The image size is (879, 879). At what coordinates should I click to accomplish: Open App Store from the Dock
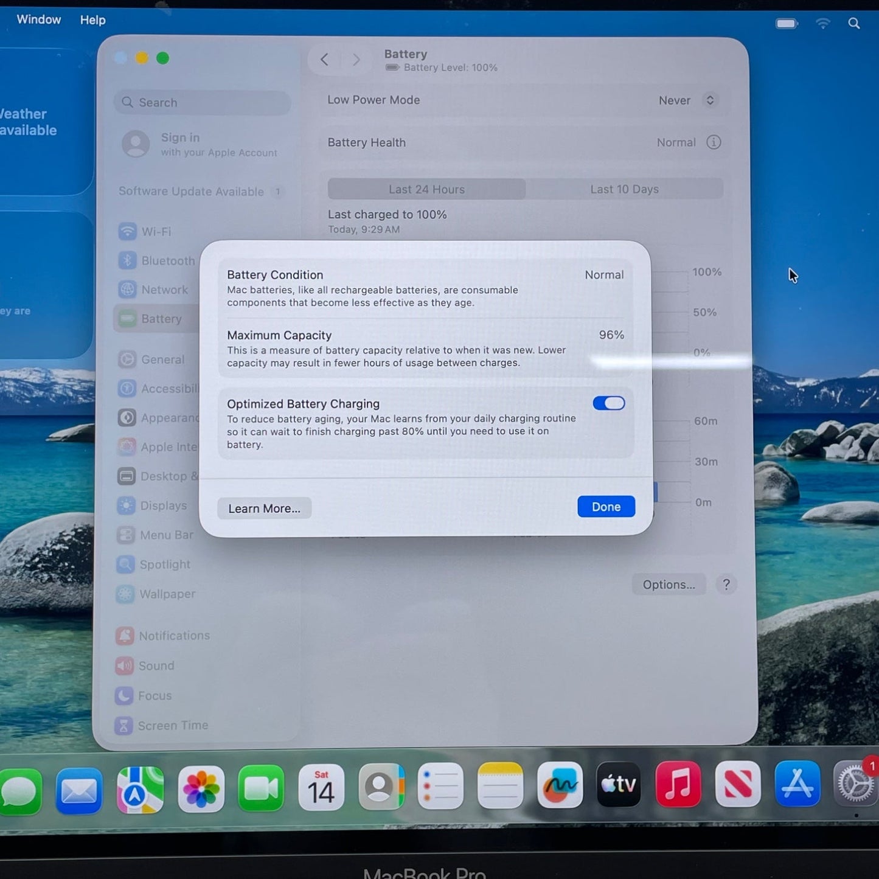click(797, 785)
